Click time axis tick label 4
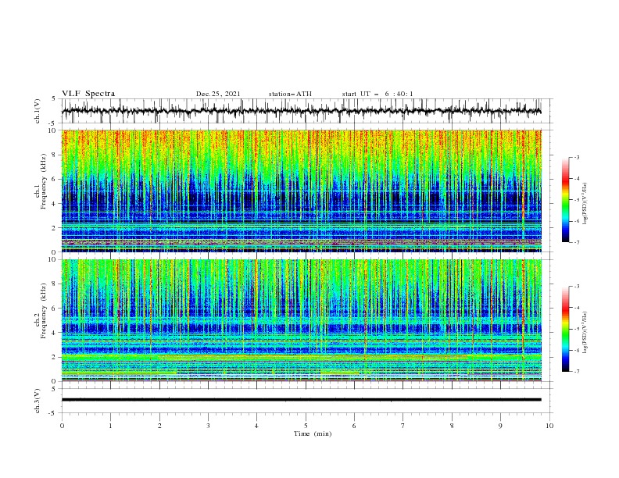Viewport: 619px width, 478px height. tap(256, 426)
